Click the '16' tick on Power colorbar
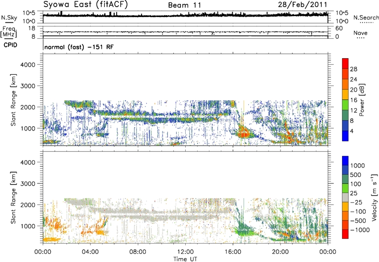The width and height of the screenshot is (379, 262). (x=353, y=100)
